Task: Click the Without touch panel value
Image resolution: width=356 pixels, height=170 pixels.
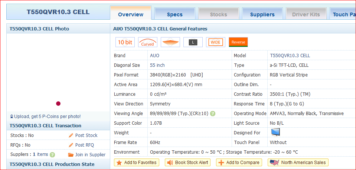Action: (278, 143)
